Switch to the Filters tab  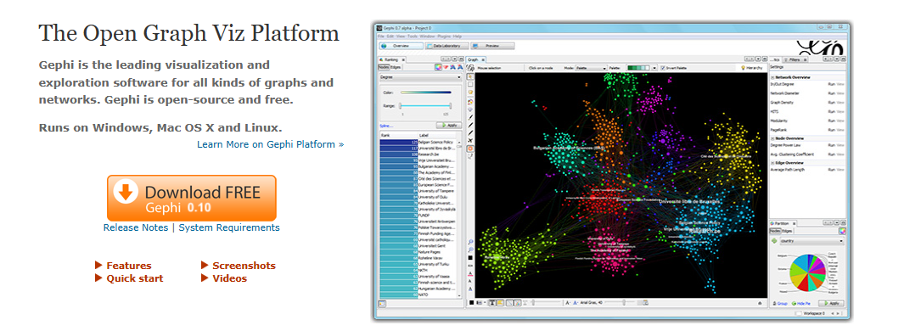tap(795, 59)
